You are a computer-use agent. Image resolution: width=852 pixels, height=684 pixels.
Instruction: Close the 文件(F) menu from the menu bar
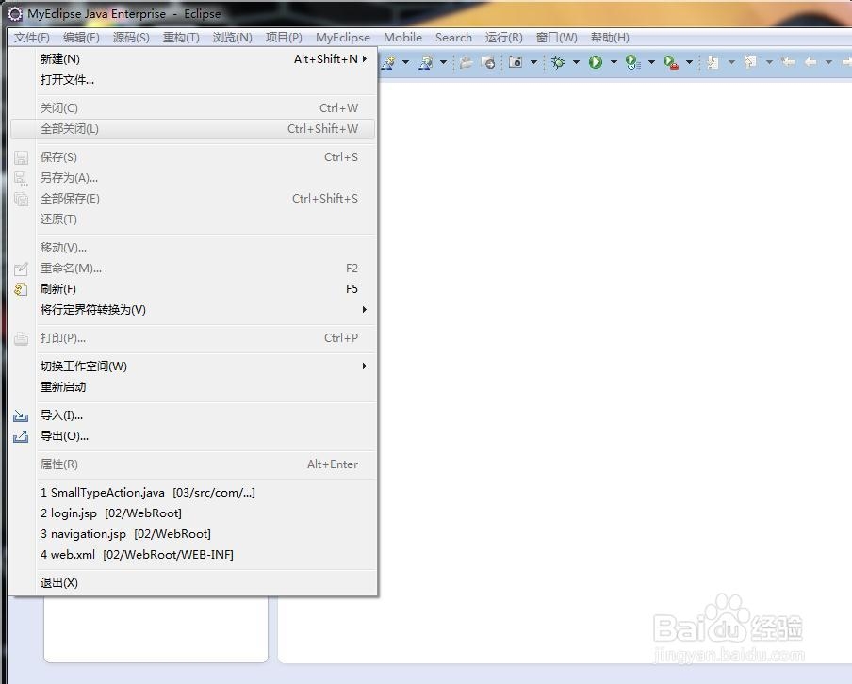coord(31,38)
